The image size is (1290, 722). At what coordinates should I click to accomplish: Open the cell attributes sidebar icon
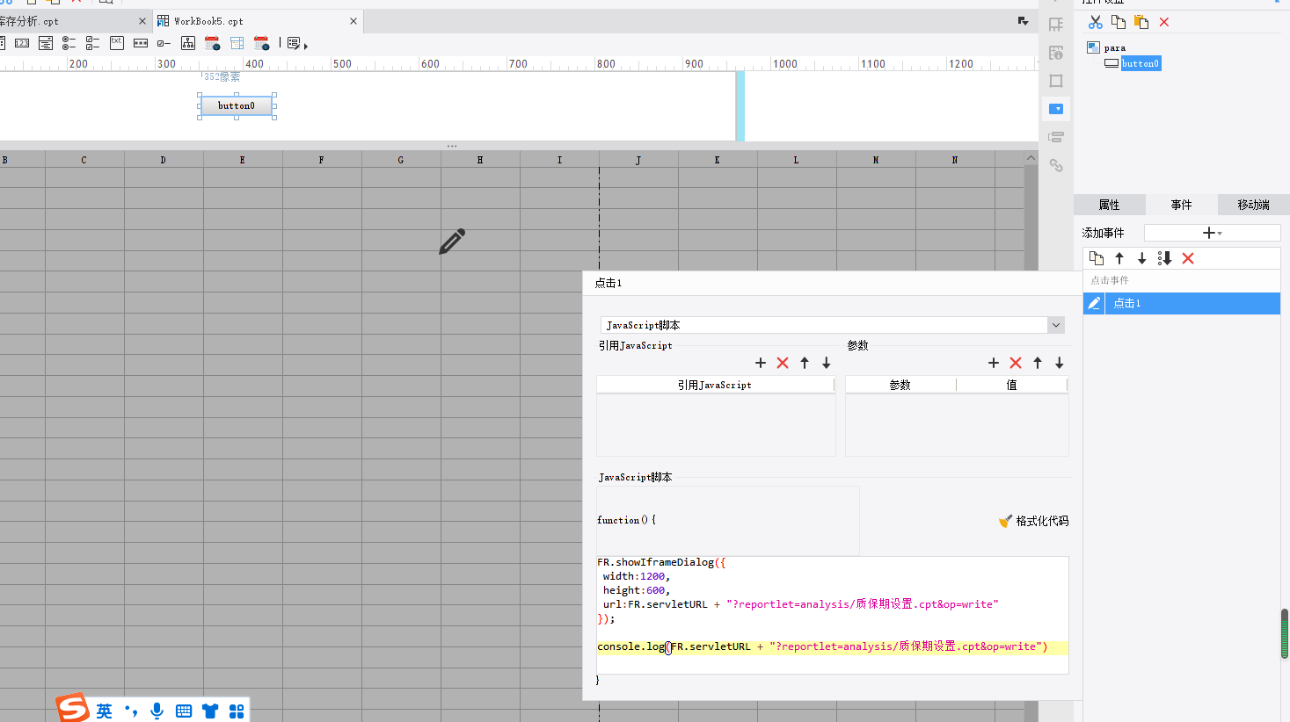[x=1056, y=25]
